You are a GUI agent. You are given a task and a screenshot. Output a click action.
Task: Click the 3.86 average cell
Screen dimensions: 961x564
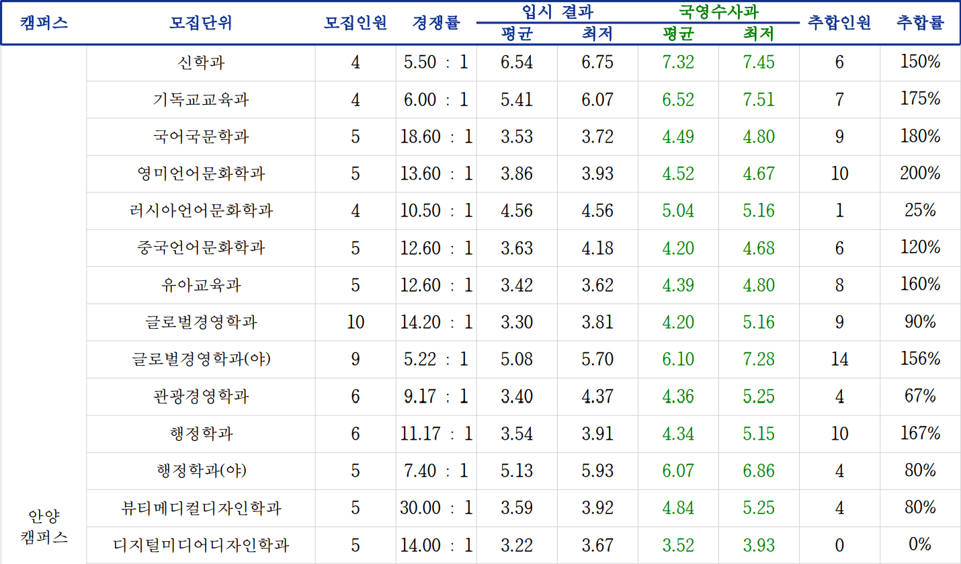click(517, 173)
